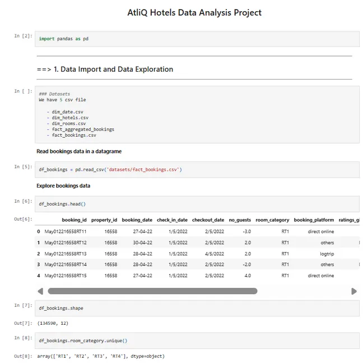Click the 'Out[7]:' output prompt

[x=23, y=323]
